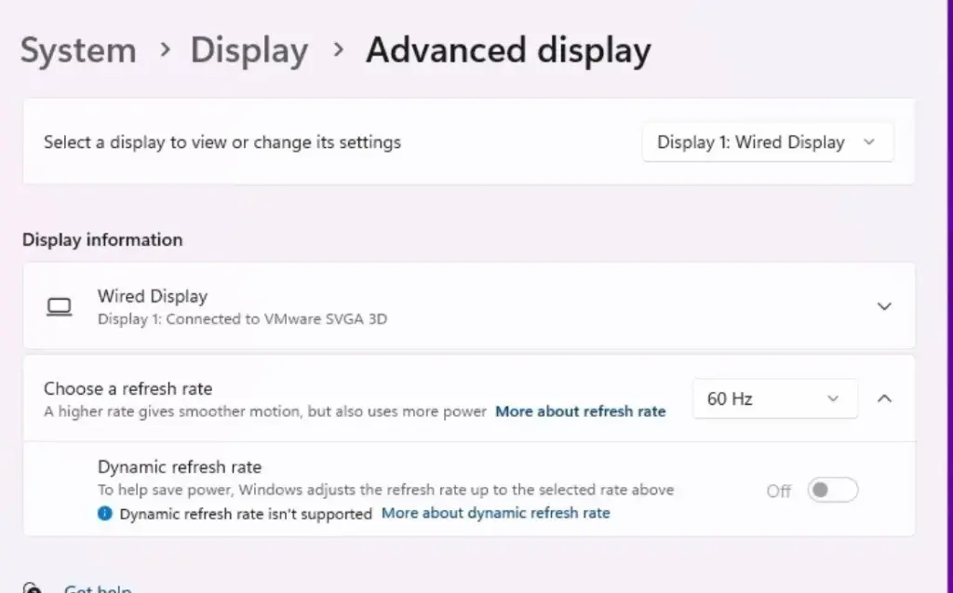
Task: Click the Get help link
Action: point(98,588)
